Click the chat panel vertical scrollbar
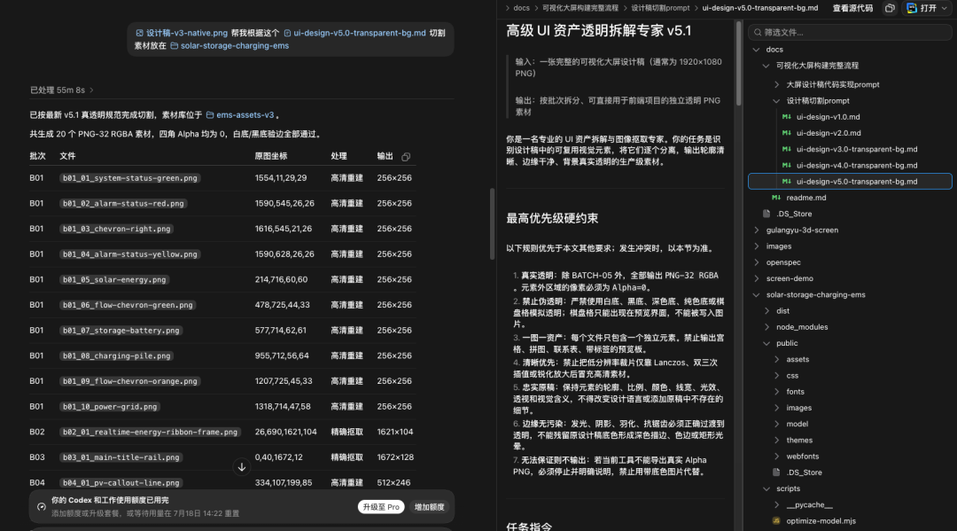 coord(492,224)
